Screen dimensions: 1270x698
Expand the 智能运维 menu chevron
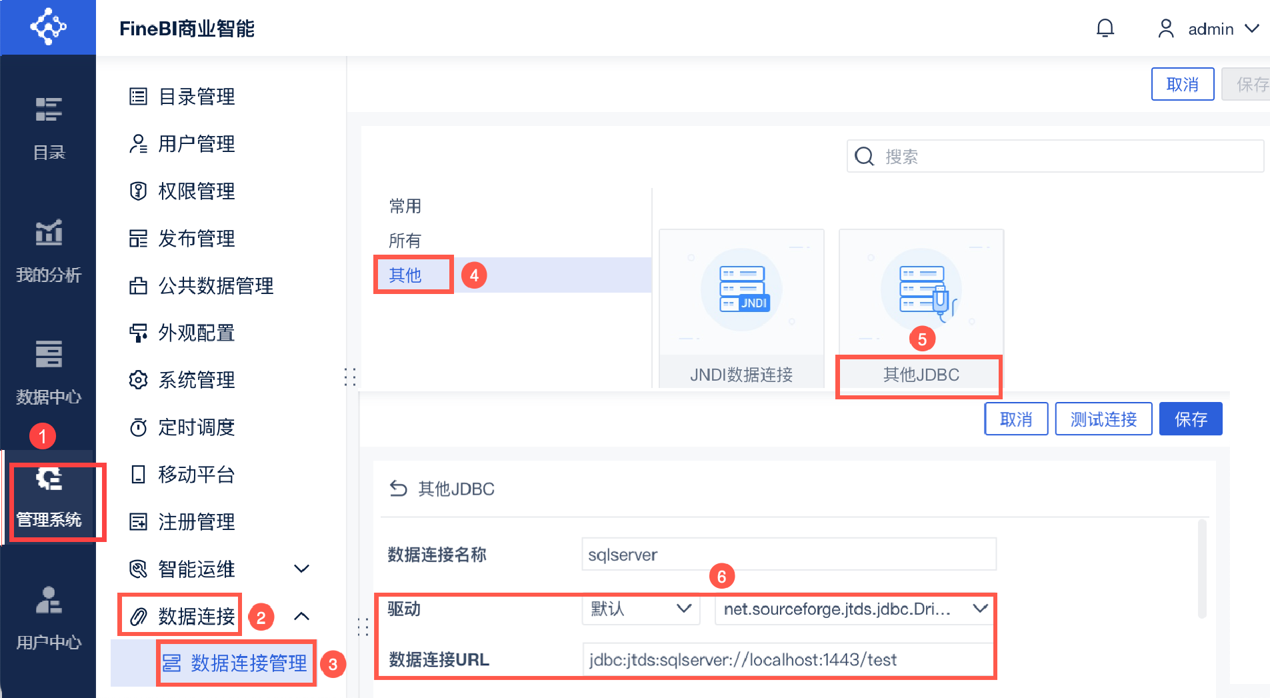point(301,569)
